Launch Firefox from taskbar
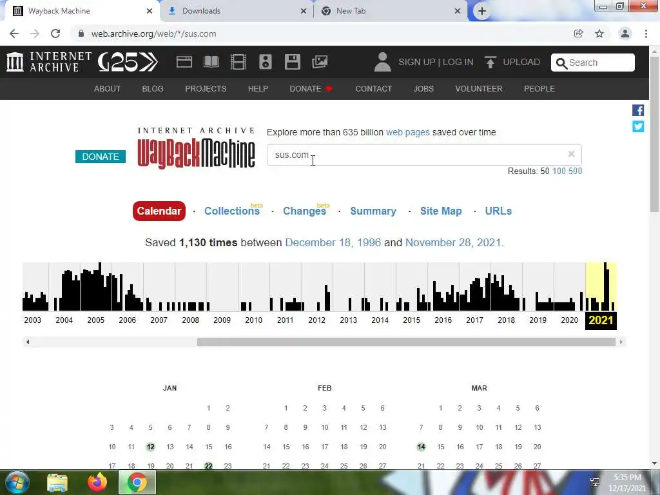The width and height of the screenshot is (660, 495). 97,482
